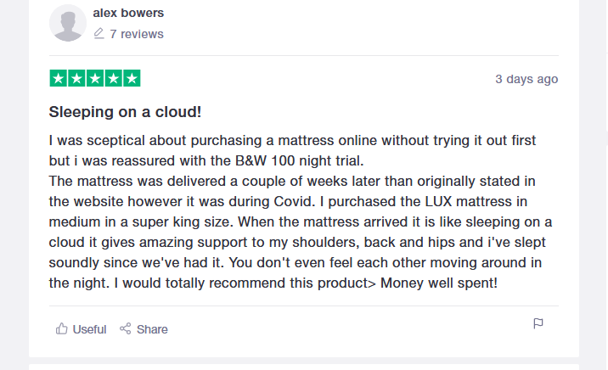608x370 pixels.
Task: Click the thumbs-up icon to mark useful
Action: pos(62,329)
